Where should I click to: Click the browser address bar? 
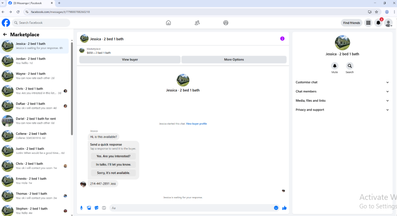pyautogui.click(x=197, y=12)
